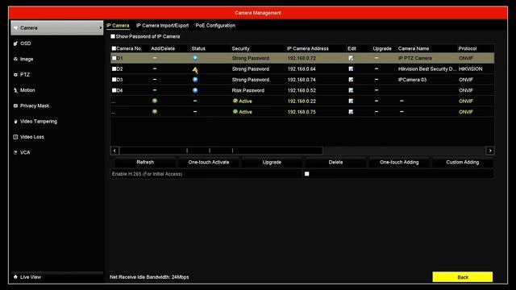Image resolution: width=516 pixels, height=290 pixels.
Task: Expand the Camera sidebar arrow
Action: point(100,28)
